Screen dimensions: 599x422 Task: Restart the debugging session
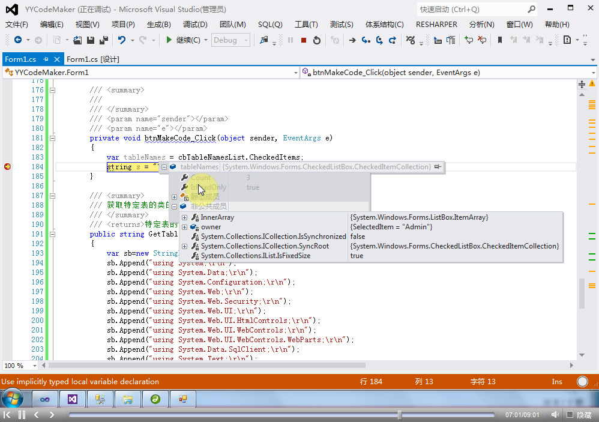tap(317, 40)
